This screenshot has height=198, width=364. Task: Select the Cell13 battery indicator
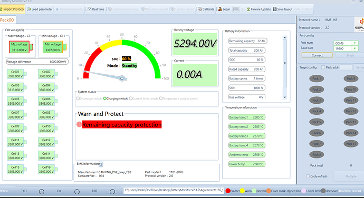coord(17,156)
